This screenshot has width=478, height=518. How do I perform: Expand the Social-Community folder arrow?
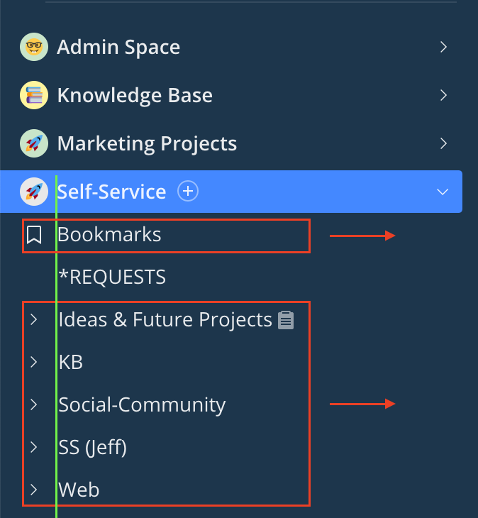pos(34,404)
